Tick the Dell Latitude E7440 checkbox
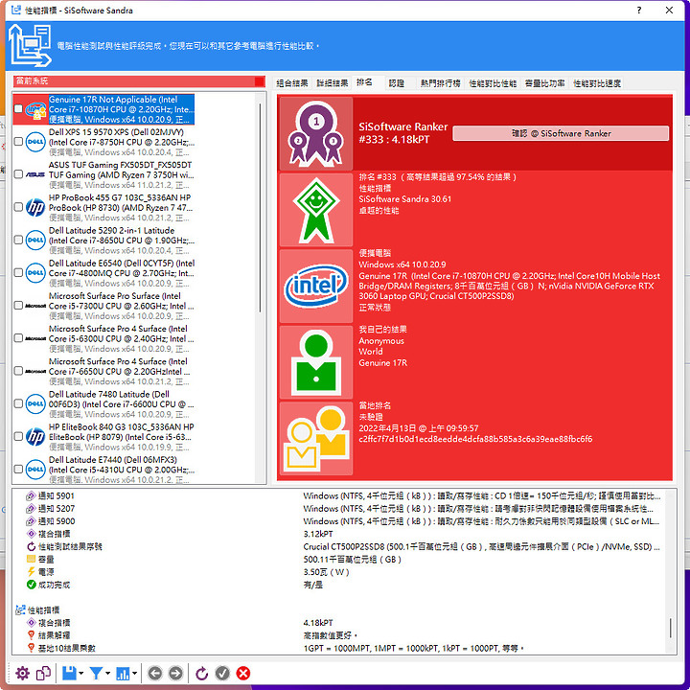The image size is (690, 690). click(x=18, y=469)
